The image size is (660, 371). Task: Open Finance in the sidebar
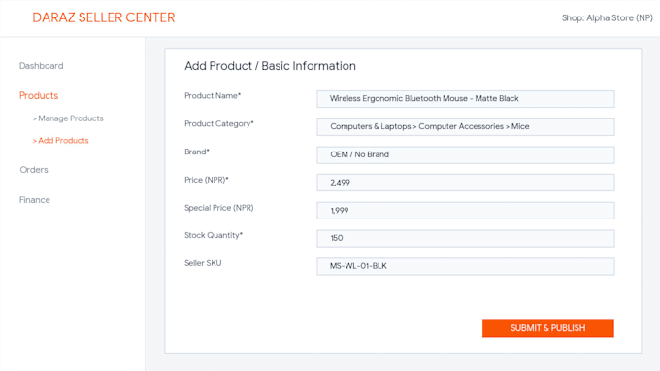coord(35,200)
